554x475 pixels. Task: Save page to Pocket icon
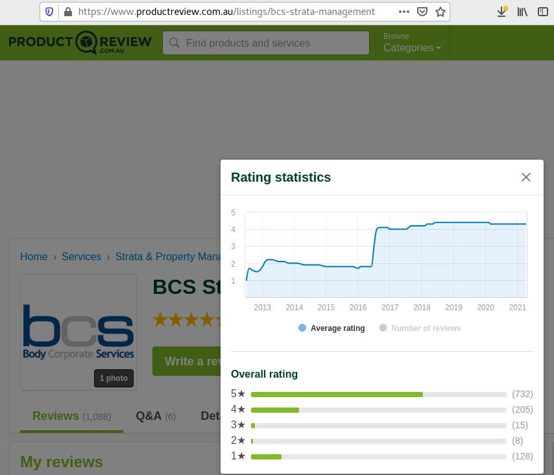point(422,12)
